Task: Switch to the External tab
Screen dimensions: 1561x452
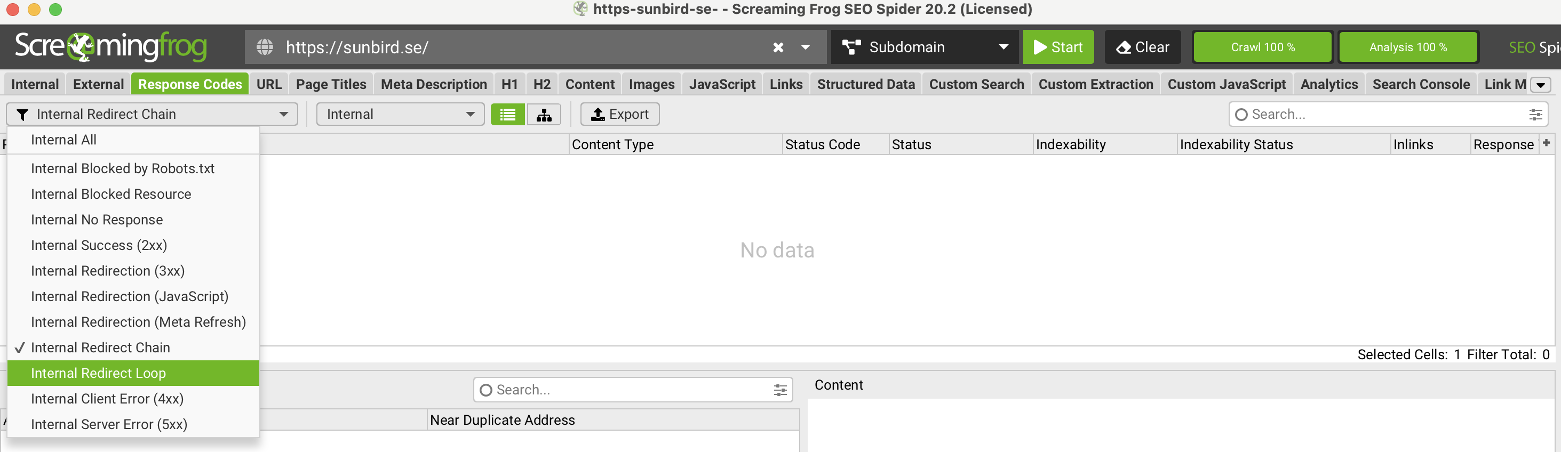Action: tap(98, 84)
